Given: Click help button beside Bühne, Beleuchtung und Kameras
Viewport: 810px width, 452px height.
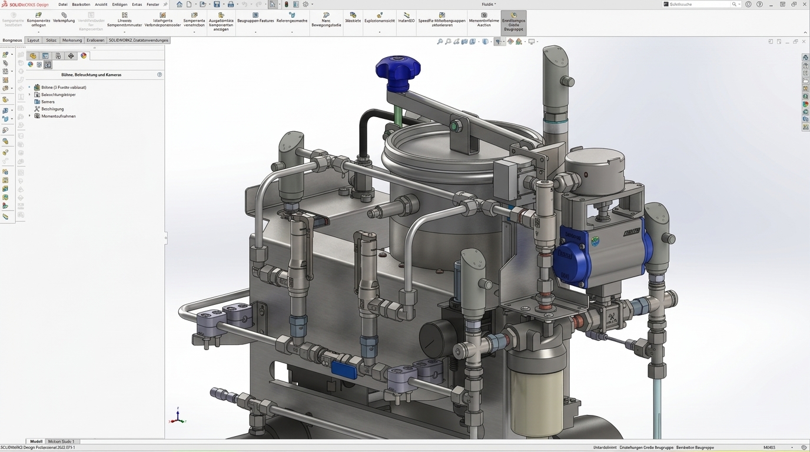Looking at the screenshot, I should click(160, 75).
